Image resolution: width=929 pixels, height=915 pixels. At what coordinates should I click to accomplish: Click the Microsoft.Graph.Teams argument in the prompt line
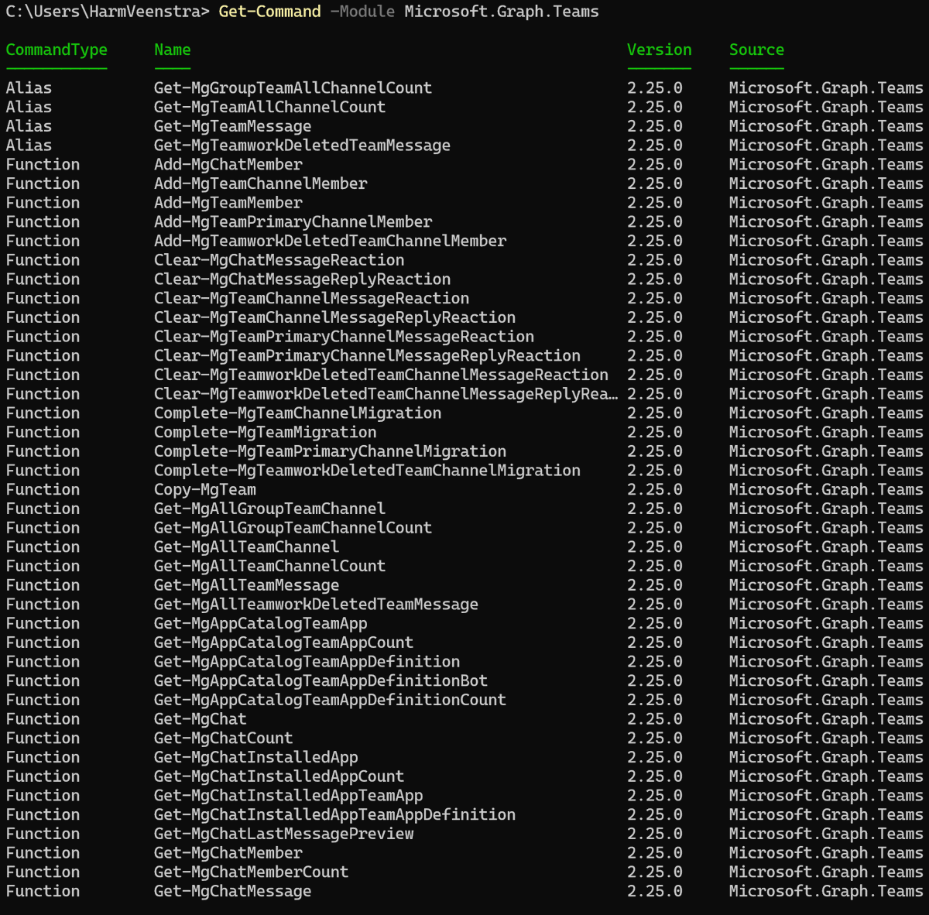pyautogui.click(x=502, y=12)
